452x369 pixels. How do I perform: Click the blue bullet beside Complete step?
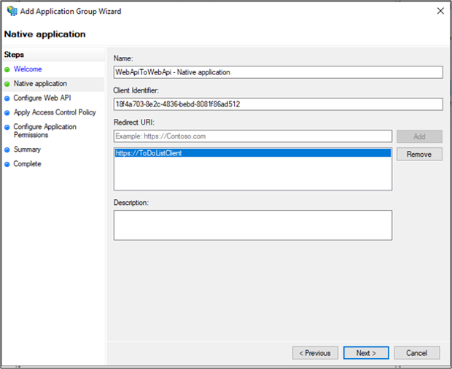point(7,164)
